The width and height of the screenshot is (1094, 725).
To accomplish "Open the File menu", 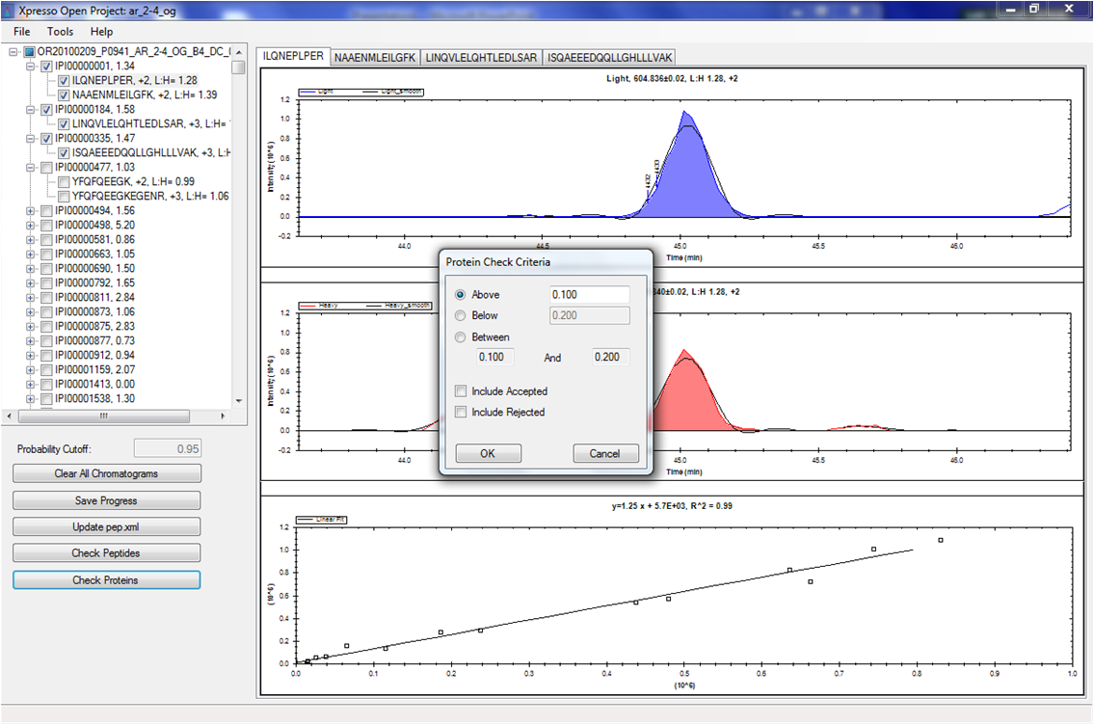I will click(21, 32).
